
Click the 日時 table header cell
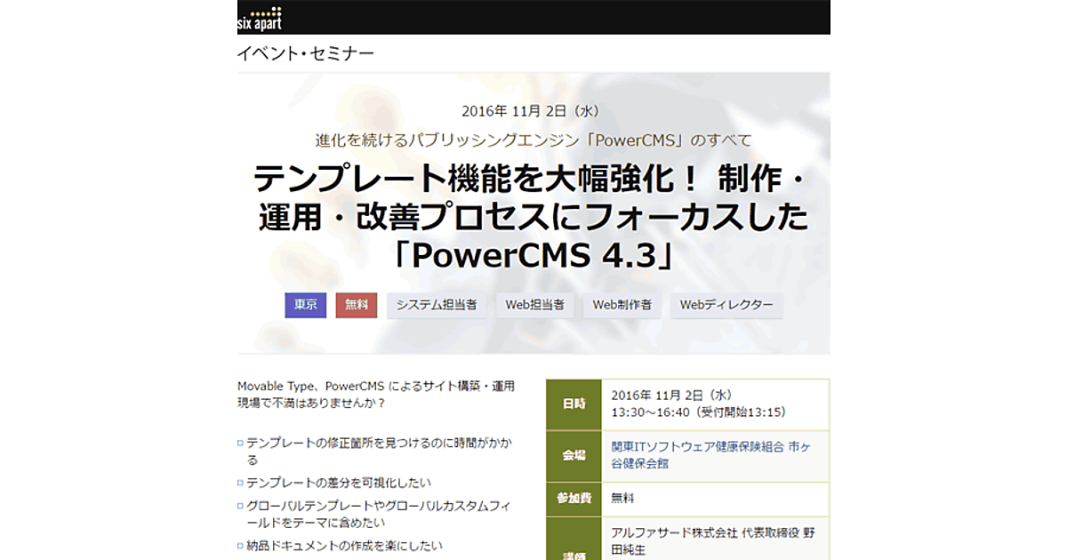574,404
